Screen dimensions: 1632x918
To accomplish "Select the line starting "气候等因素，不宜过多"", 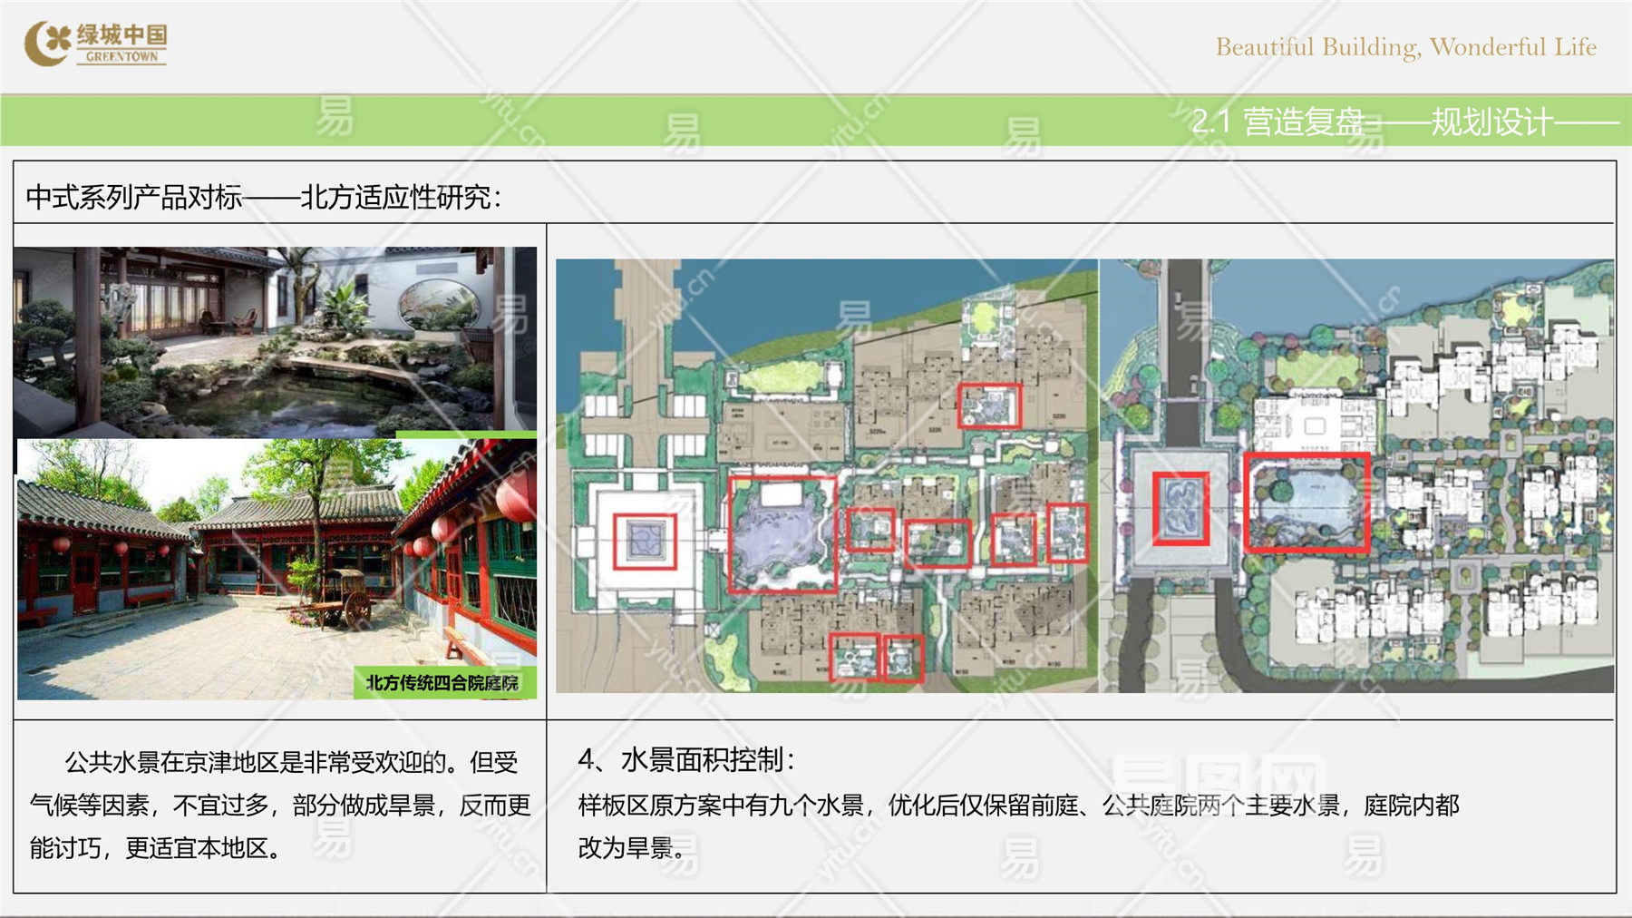I will pos(280,805).
